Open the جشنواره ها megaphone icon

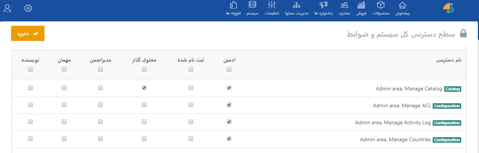pos(324,5)
